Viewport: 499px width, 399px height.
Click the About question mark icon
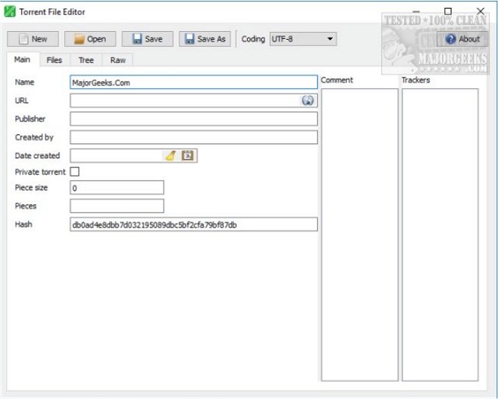[x=451, y=39]
